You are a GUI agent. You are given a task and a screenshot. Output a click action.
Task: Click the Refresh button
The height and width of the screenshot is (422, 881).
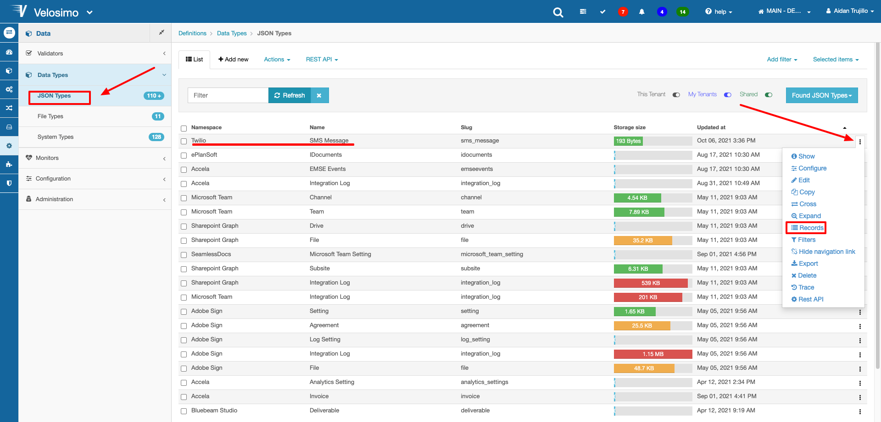point(290,95)
